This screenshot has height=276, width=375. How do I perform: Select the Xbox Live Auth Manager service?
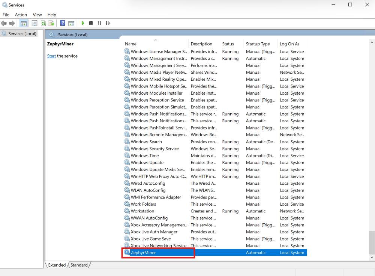tap(215, 231)
